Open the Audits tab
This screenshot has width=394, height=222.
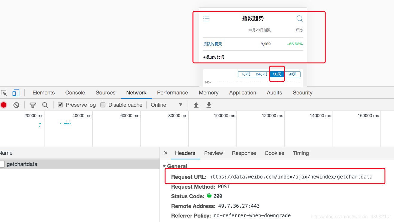pos(275,93)
